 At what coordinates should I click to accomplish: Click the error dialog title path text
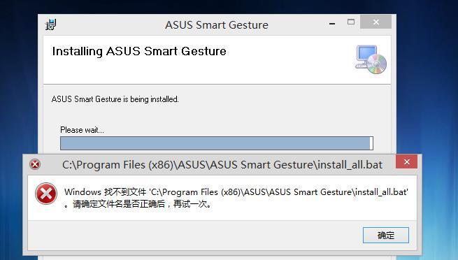click(222, 165)
